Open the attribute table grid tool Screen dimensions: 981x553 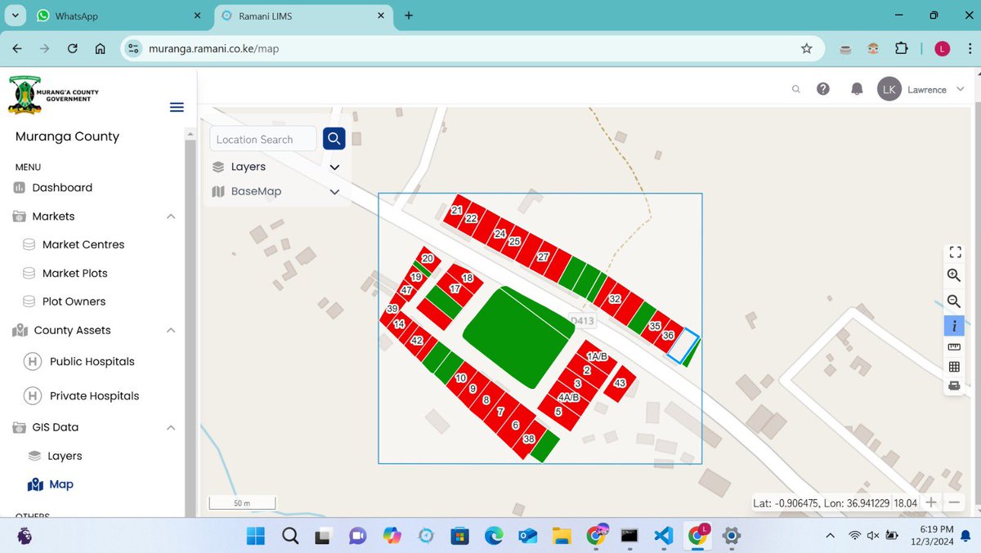coord(954,367)
